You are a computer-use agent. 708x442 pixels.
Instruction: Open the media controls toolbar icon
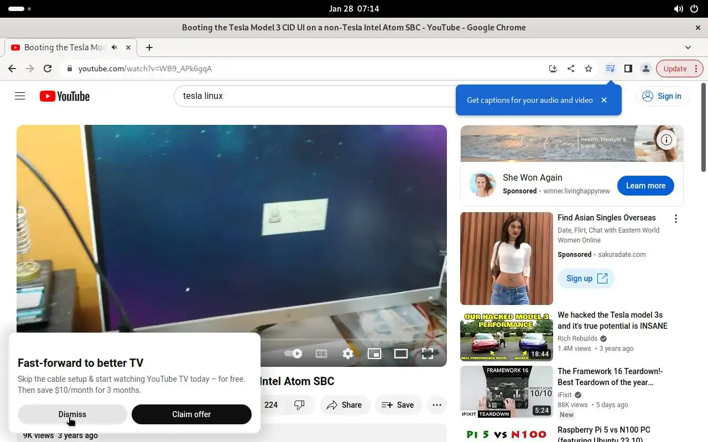[x=610, y=69]
